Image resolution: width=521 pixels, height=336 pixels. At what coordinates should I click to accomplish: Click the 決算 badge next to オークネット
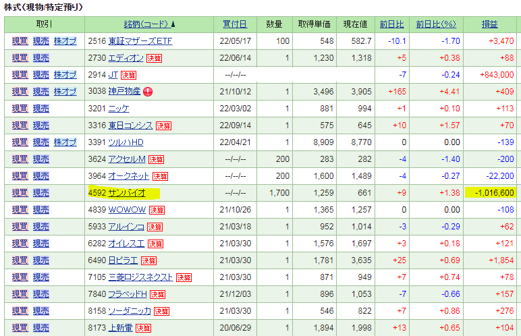(160, 177)
